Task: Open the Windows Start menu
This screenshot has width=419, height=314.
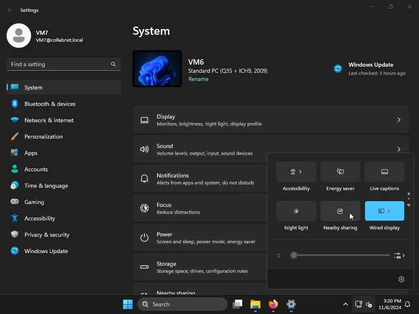Action: point(128,304)
